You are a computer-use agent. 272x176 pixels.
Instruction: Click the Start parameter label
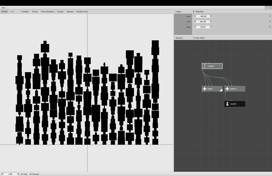(188, 16)
